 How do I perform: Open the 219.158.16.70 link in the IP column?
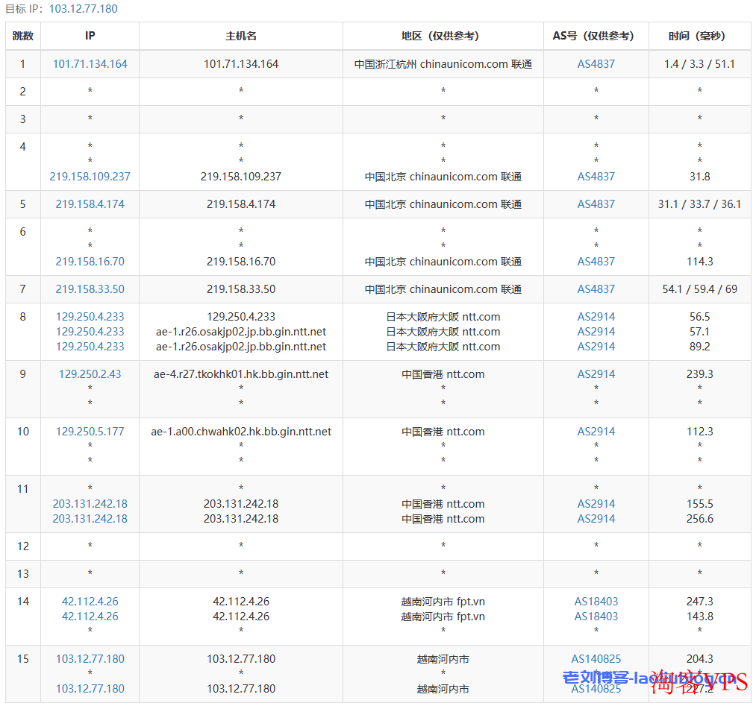pos(90,262)
